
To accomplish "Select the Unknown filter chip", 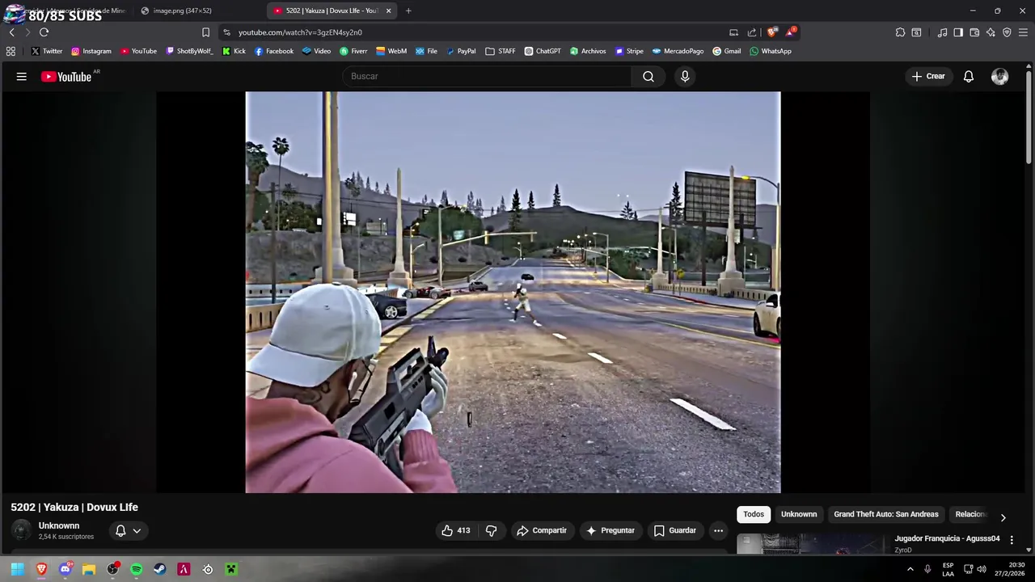I will coord(799,514).
